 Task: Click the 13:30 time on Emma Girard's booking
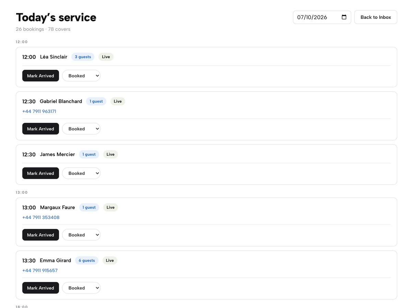point(29,260)
